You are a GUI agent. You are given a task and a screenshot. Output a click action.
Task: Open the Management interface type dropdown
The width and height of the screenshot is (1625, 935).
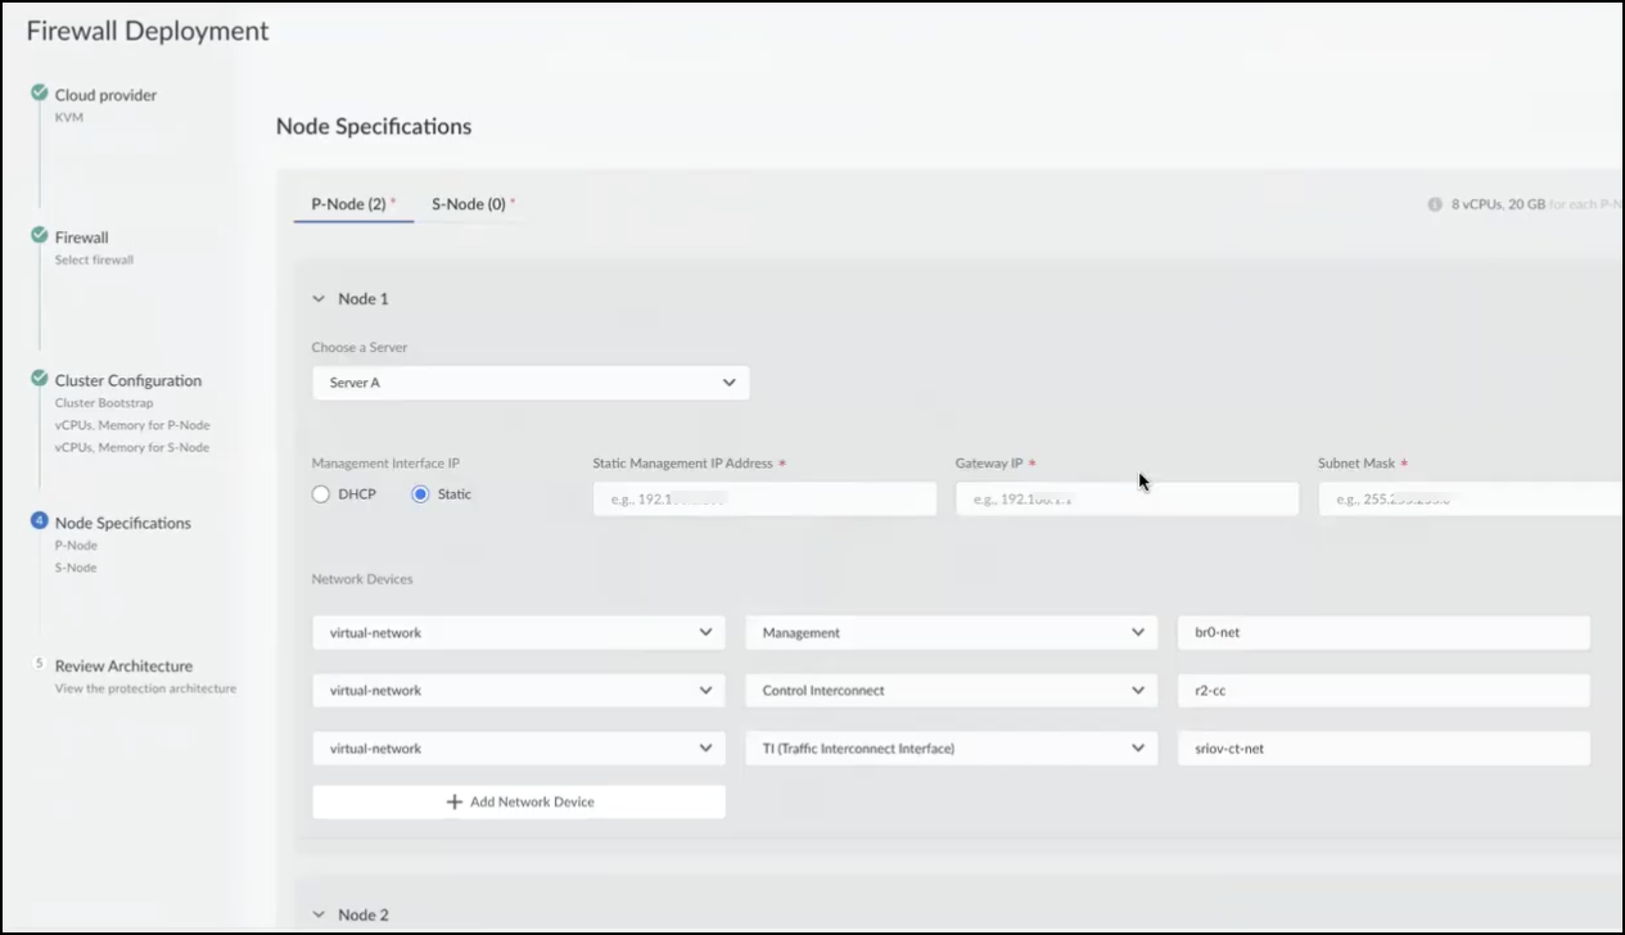pos(951,633)
